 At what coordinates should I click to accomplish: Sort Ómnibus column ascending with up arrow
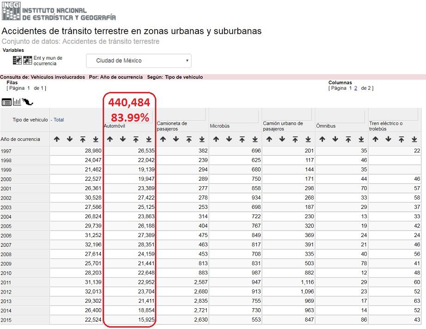322,139
